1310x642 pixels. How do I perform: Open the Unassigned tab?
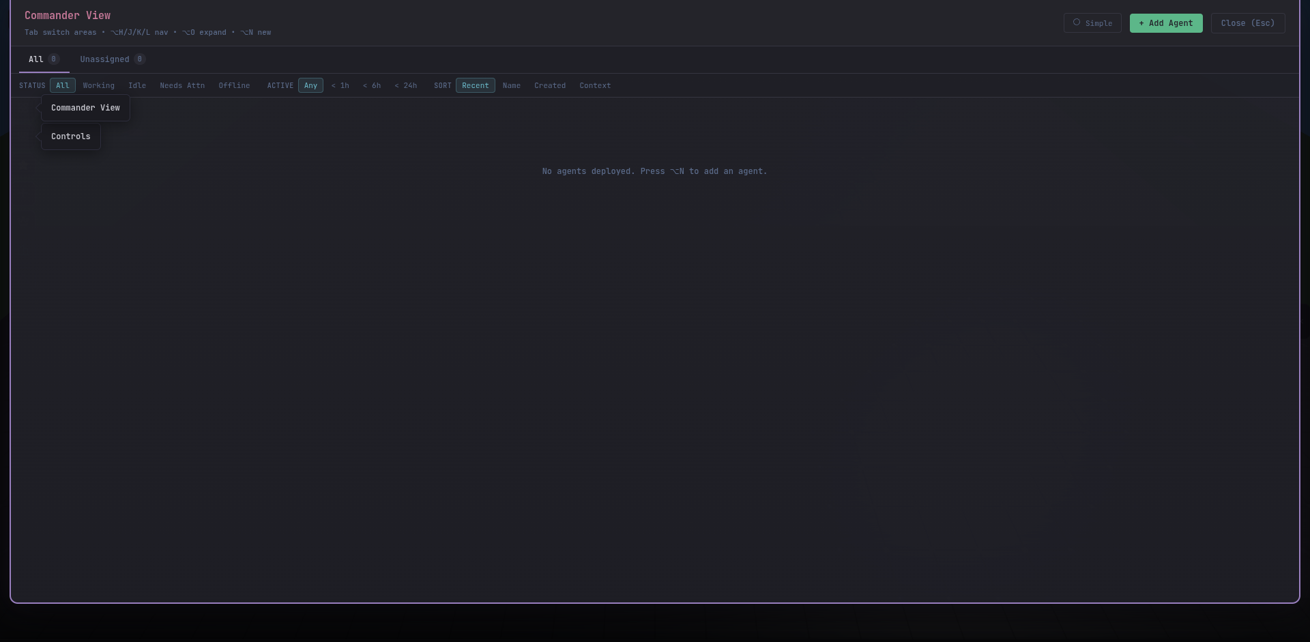[x=113, y=59]
